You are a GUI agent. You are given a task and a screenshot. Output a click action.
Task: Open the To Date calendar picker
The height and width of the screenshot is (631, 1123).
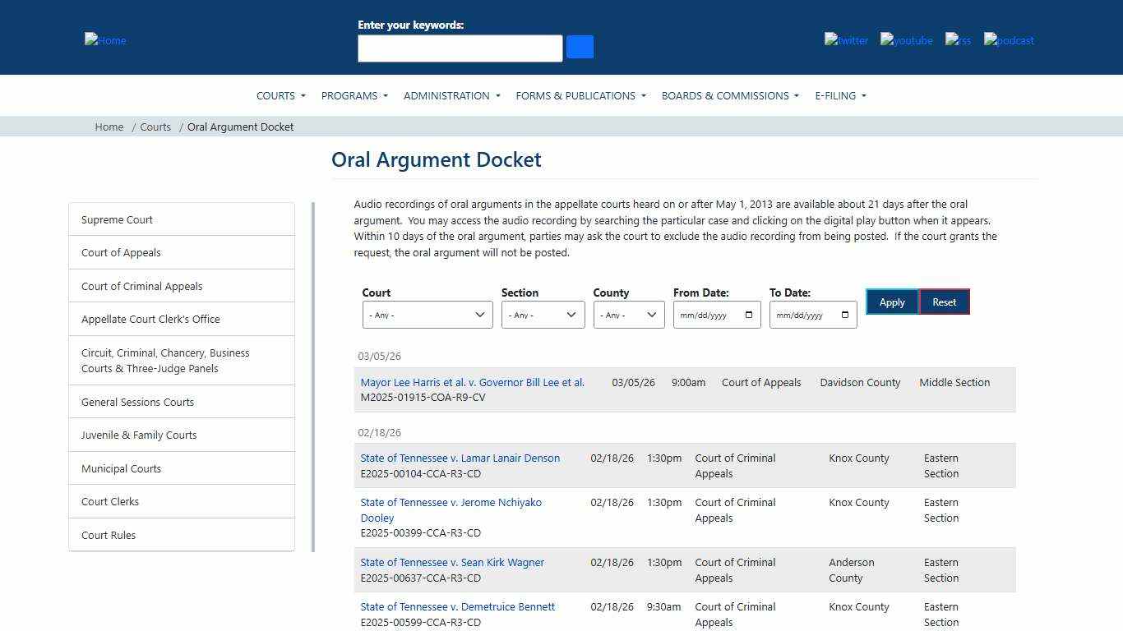843,314
